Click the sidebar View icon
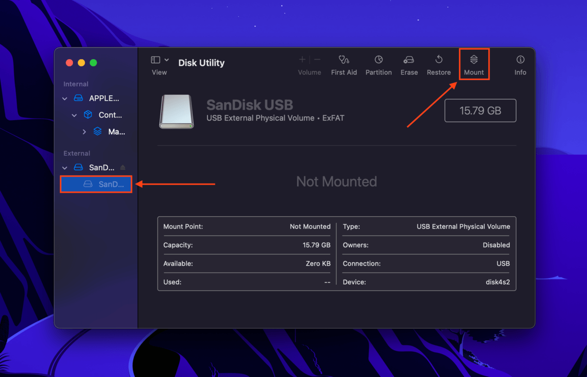587x377 pixels. coord(156,60)
